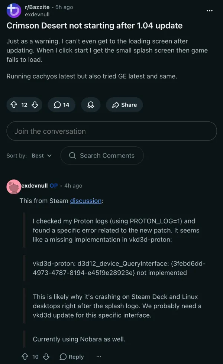
Task: Open the post author exdevnull link
Action: click(37, 14)
